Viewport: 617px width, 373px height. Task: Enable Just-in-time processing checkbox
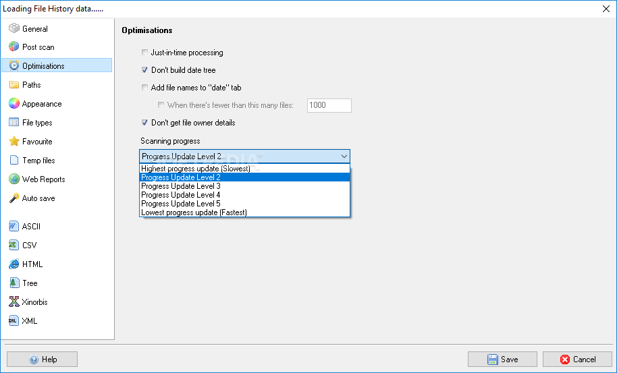(x=145, y=53)
